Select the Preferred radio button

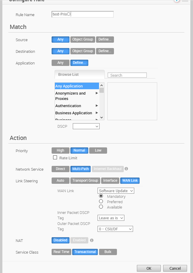pos(101,201)
